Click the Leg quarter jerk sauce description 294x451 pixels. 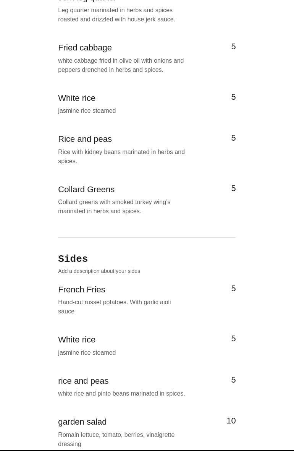click(116, 15)
